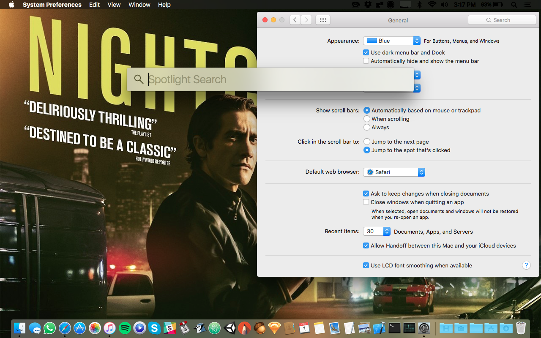Image resolution: width=541 pixels, height=338 pixels.
Task: Click System Preferences Search field
Action: 502,20
